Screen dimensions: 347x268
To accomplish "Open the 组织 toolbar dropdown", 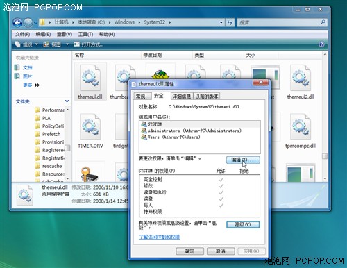I will 26,44.
